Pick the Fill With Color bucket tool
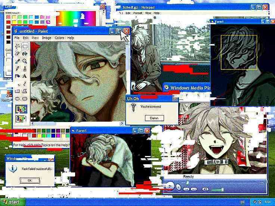Screen dimensions: 275x206 25,54
